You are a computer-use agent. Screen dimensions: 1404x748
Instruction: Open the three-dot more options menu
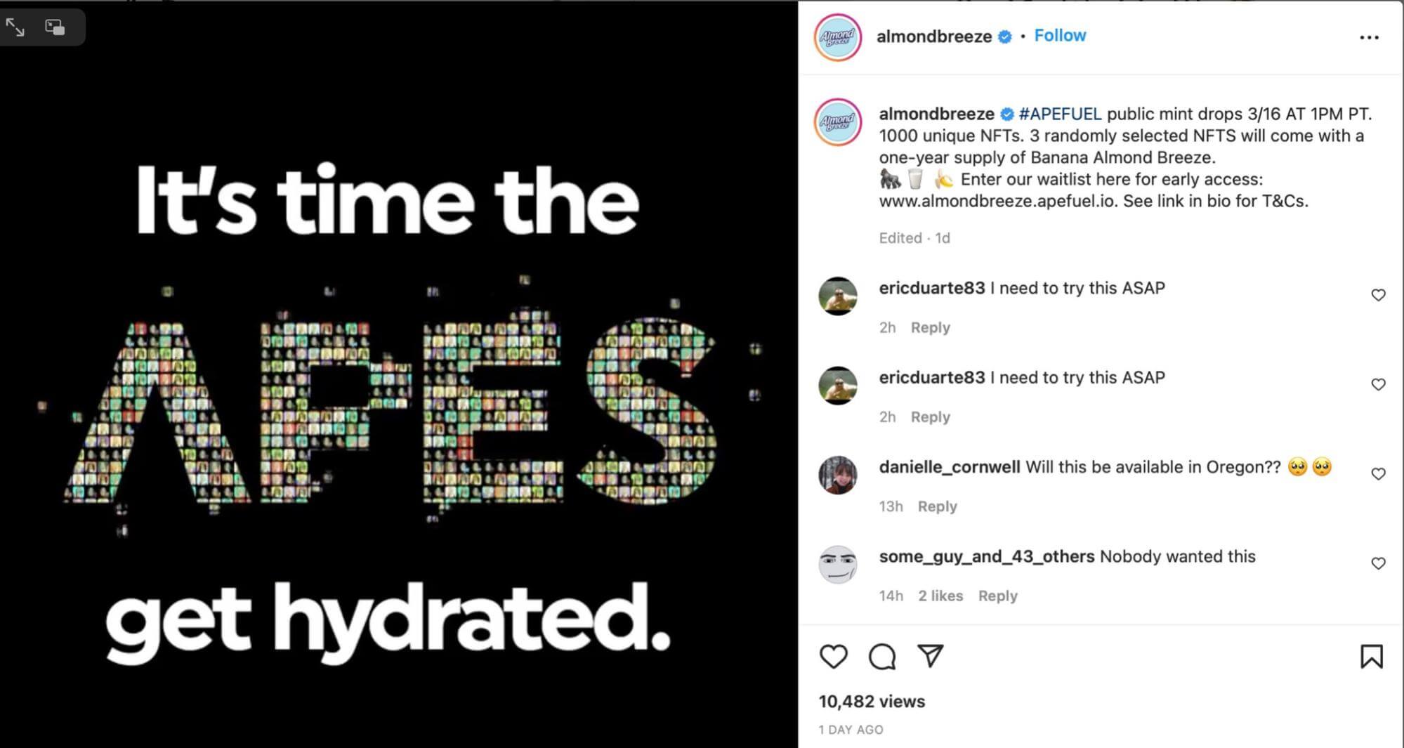(x=1369, y=37)
